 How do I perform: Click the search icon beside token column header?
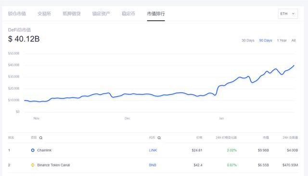[x=159, y=138]
